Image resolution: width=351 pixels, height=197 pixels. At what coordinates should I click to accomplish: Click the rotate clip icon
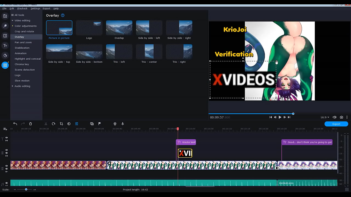tap(53, 124)
